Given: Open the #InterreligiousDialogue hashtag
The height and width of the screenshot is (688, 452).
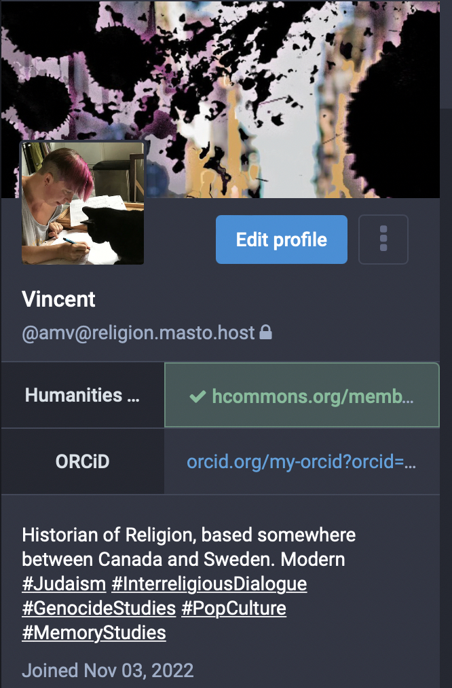Looking at the screenshot, I should coord(209,584).
